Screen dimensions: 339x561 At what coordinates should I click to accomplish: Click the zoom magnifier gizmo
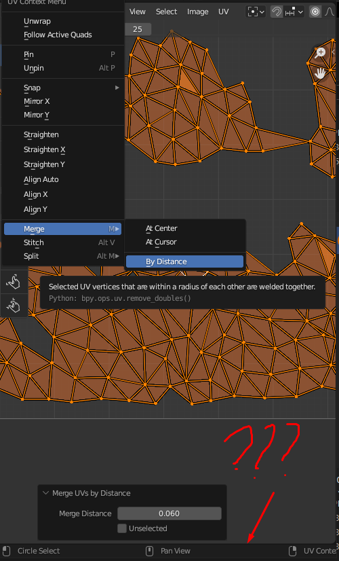(320, 53)
